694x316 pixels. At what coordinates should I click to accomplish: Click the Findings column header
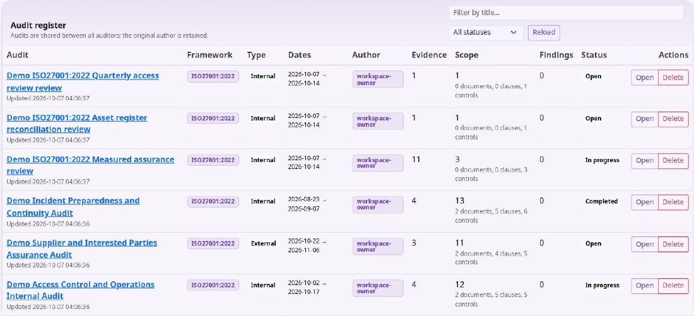556,55
